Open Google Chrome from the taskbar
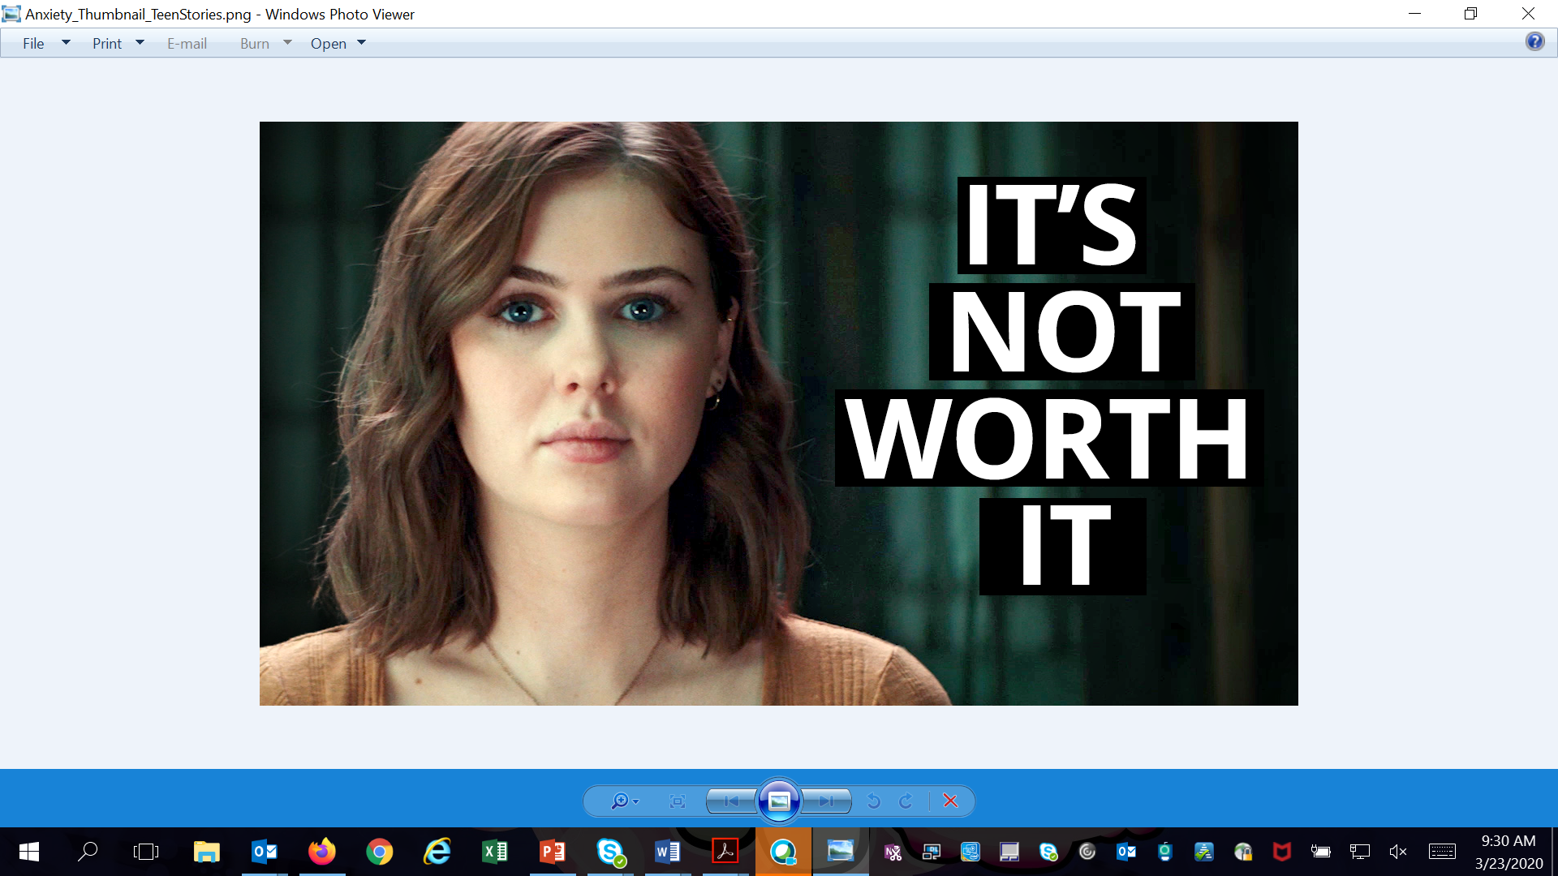The height and width of the screenshot is (876, 1558). pos(379,852)
